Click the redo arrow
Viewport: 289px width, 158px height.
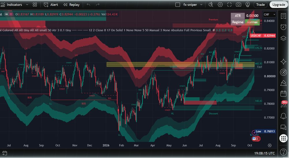point(98,5)
